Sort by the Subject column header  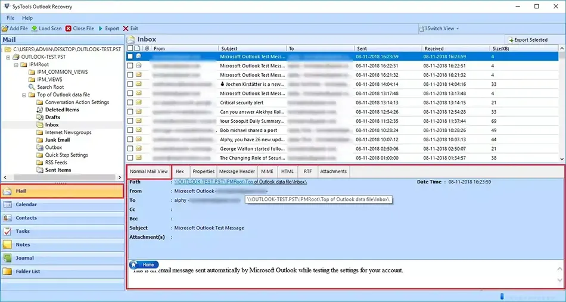(x=253, y=48)
